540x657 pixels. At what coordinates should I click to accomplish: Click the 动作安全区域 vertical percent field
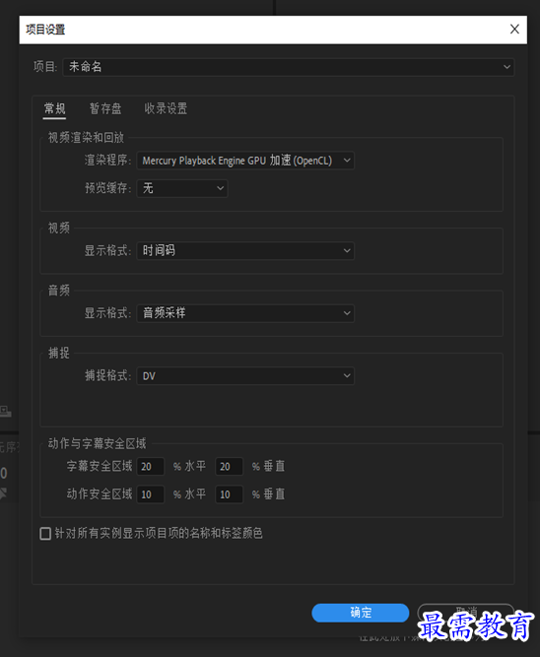pos(229,494)
